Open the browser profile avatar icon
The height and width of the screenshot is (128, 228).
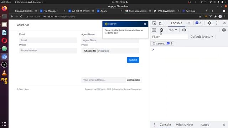[220, 17]
